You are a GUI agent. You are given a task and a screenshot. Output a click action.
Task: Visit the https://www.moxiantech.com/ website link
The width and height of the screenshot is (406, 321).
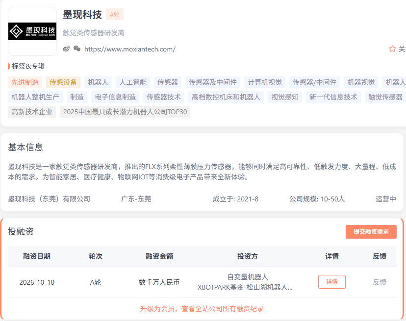coord(130,49)
